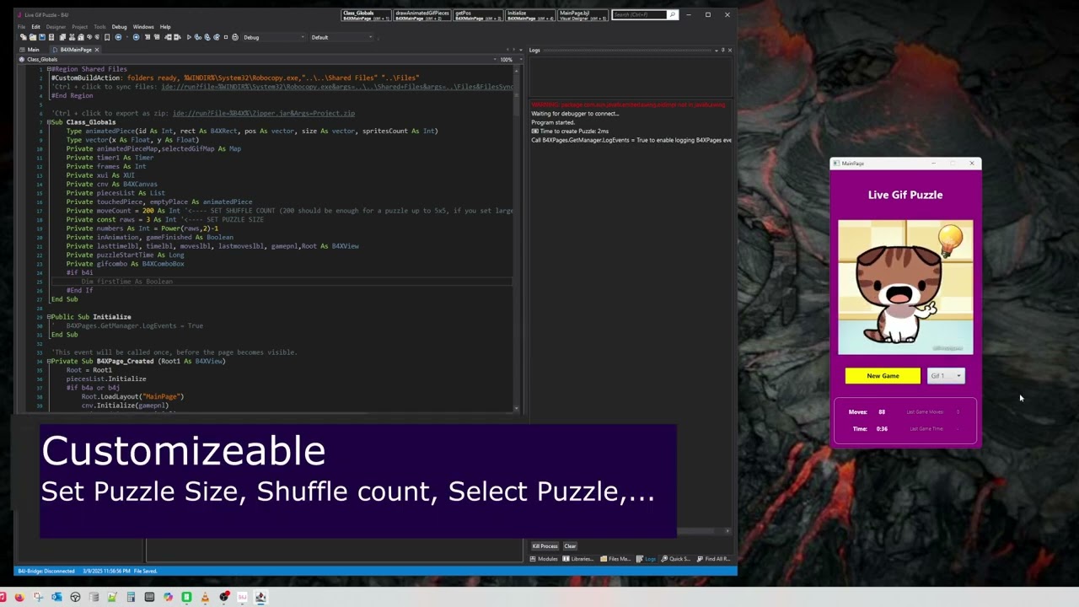Screen dimensions: 1079x607
Task: Close the B4XMainPage editor tab
Action: [x=96, y=50]
